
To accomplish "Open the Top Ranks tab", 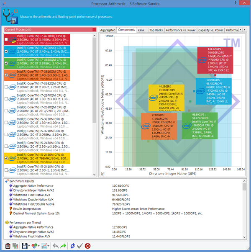I will tap(156, 30).
